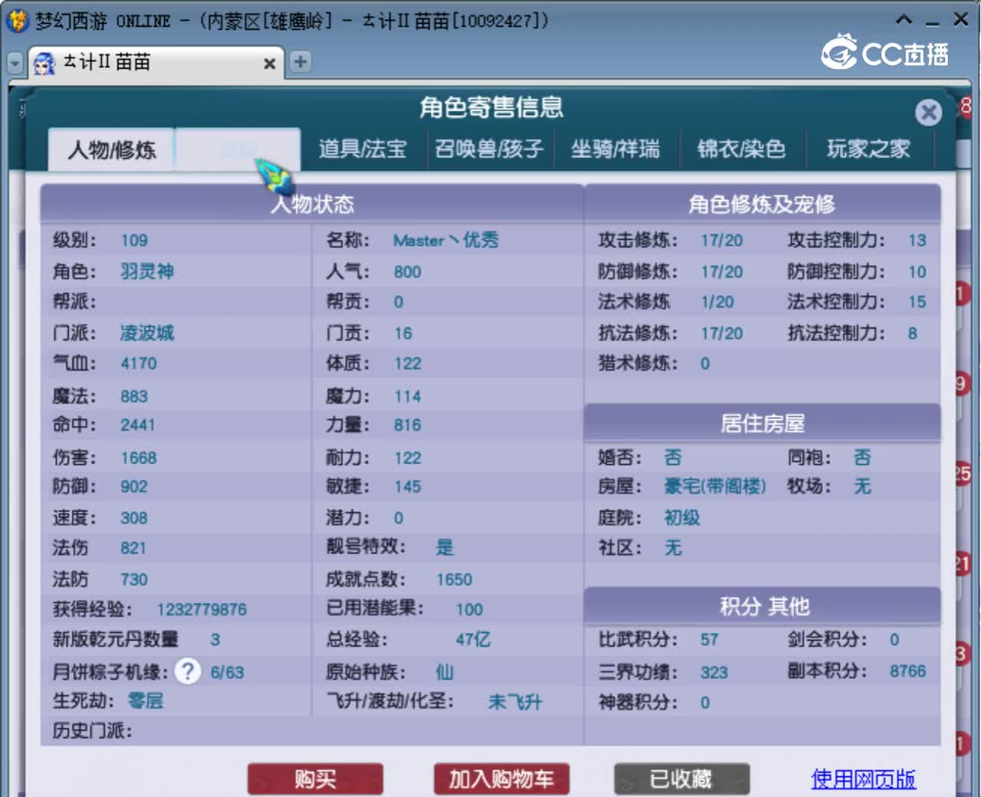Select the 苗苗 window tab

pyautogui.click(x=156, y=63)
